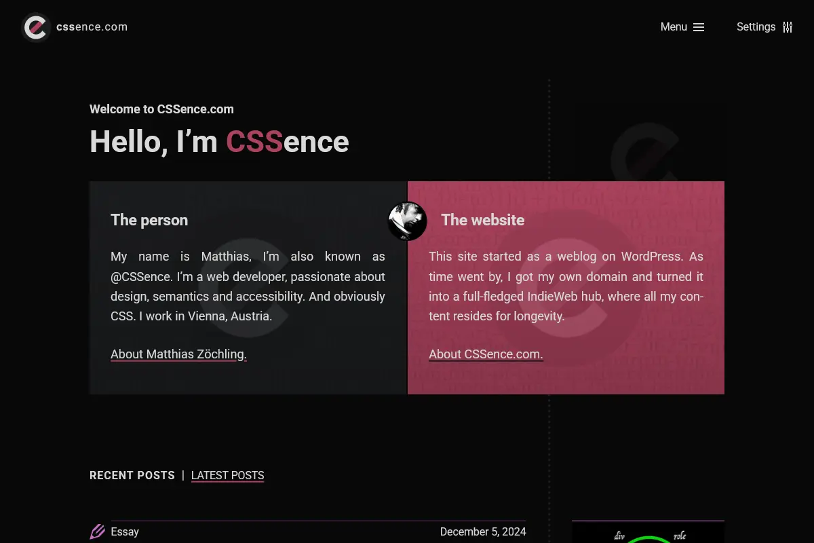Screen dimensions: 814x543
Task: Open the post thumbnail with green circle
Action: [x=648, y=532]
